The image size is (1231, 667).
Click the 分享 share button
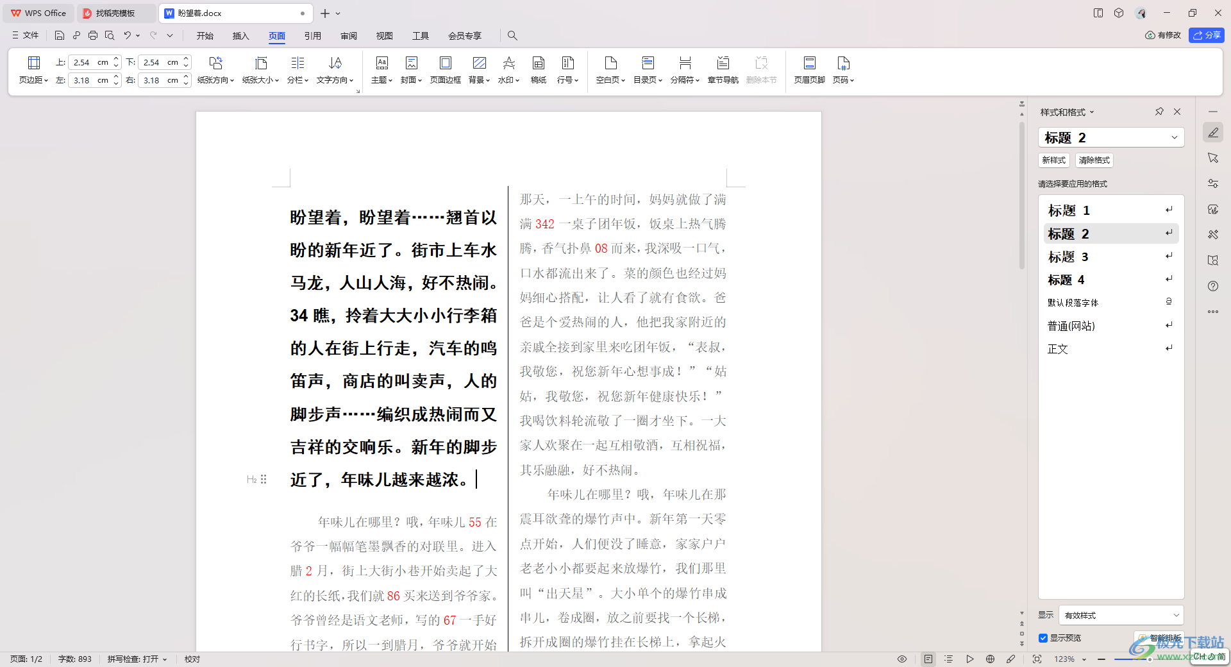[x=1207, y=35]
